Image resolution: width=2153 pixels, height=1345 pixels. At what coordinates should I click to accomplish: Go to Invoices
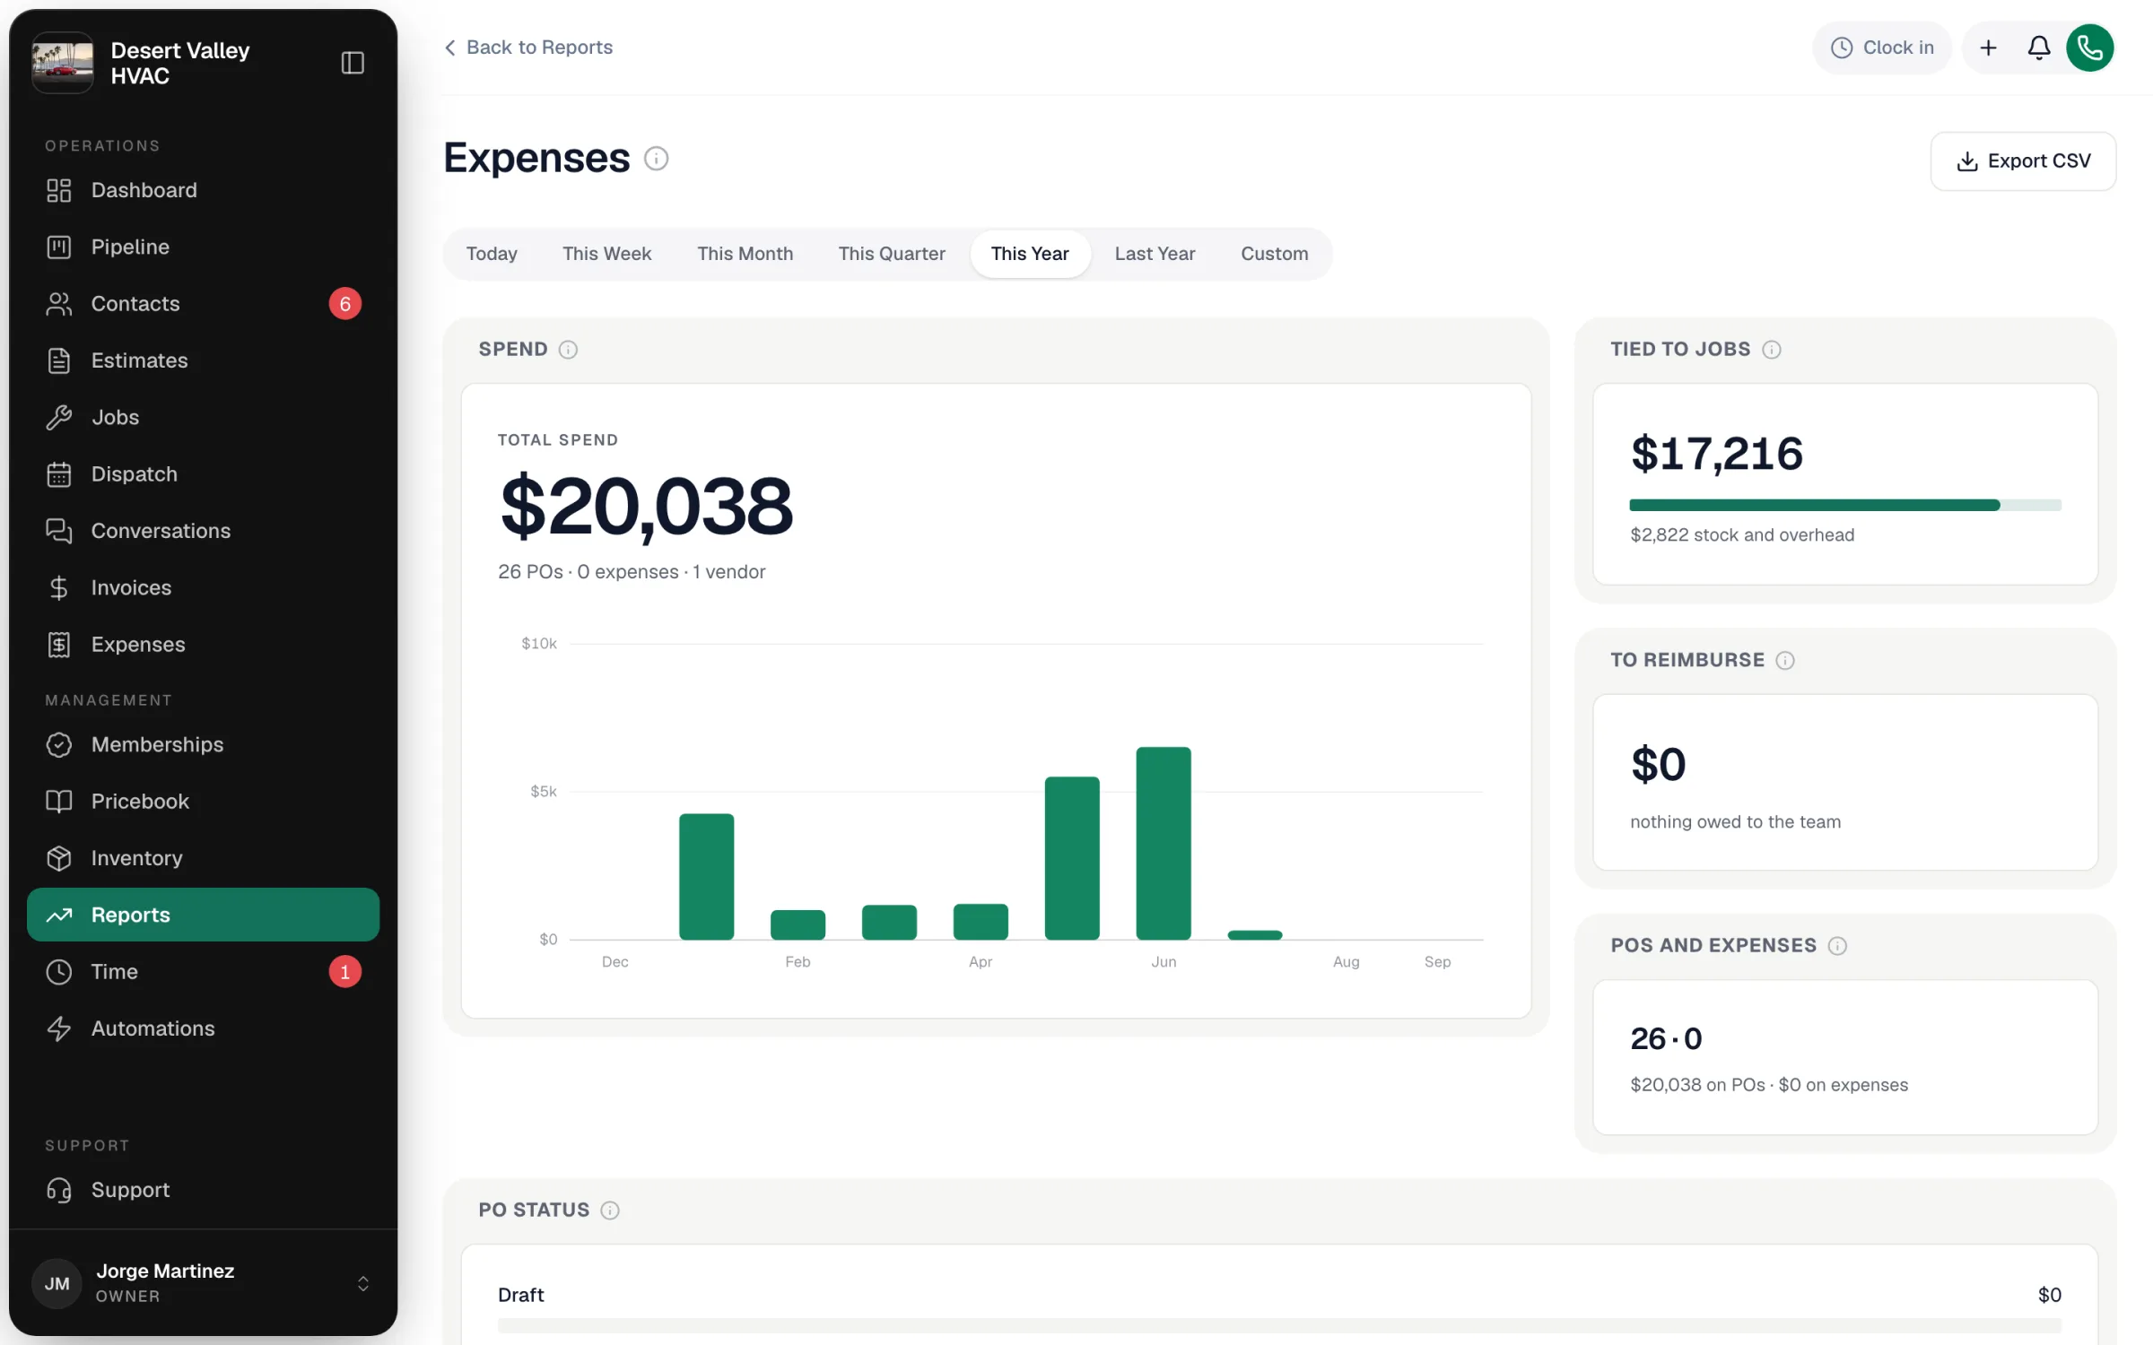pos(203,587)
